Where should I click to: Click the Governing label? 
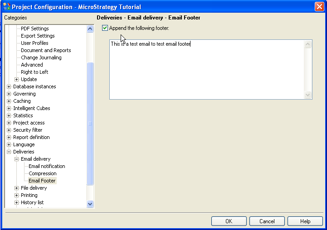coord(24,94)
